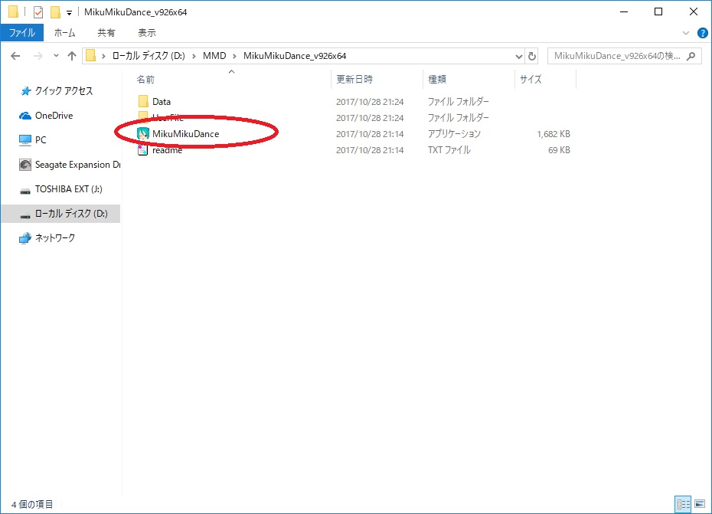
Task: Sort by サイズ column header
Action: tap(531, 80)
